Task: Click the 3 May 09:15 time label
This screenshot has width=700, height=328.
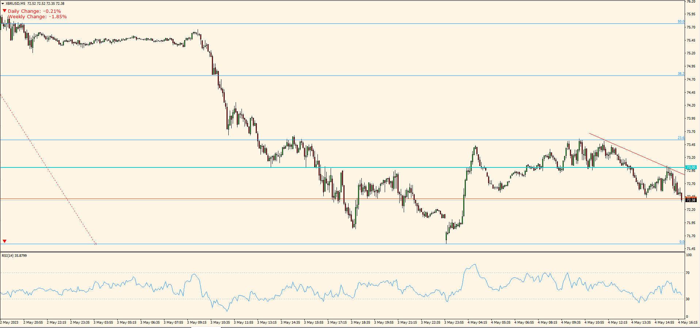Action: tap(197, 323)
